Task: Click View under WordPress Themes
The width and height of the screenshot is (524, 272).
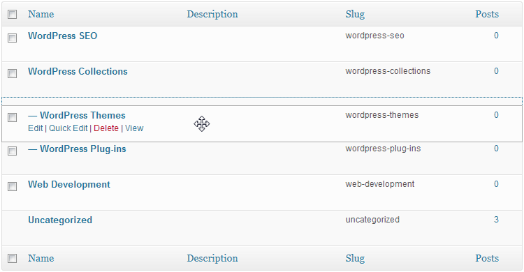Action: pyautogui.click(x=134, y=128)
